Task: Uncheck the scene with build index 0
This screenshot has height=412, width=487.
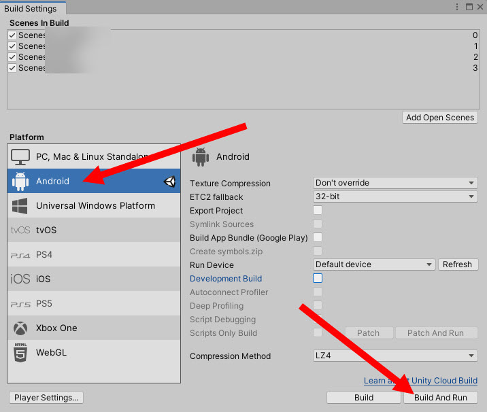Action: pyautogui.click(x=12, y=35)
